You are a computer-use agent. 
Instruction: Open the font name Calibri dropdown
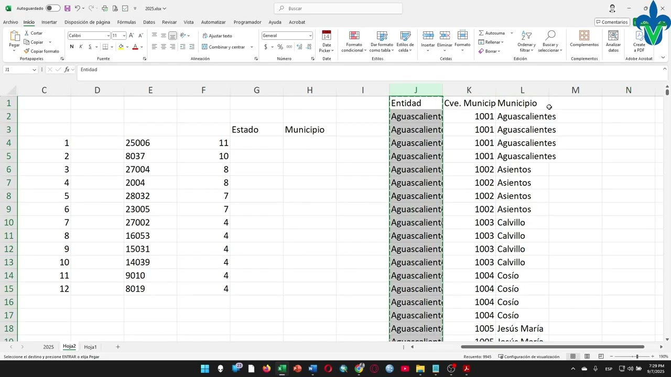click(109, 36)
